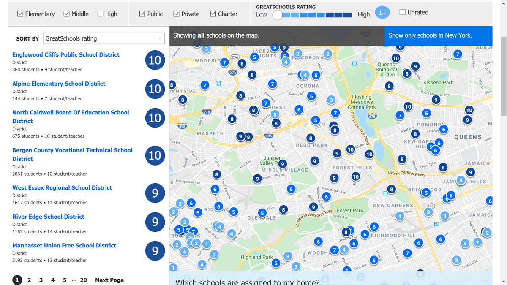Click the Next Page link

point(109,280)
